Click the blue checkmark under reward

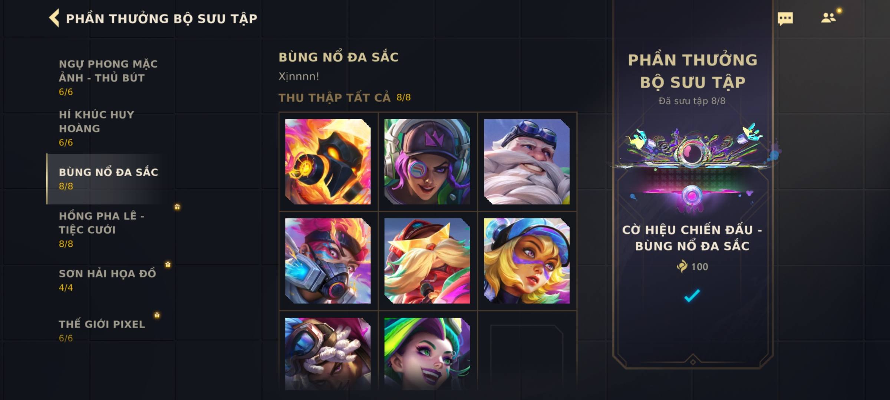pyautogui.click(x=692, y=296)
